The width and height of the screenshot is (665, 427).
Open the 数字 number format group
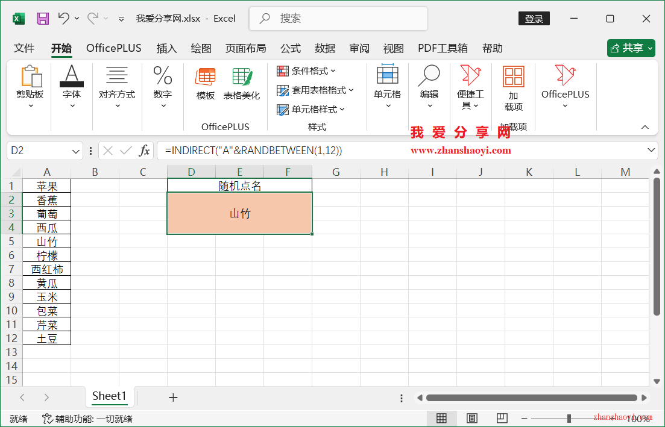(x=163, y=87)
